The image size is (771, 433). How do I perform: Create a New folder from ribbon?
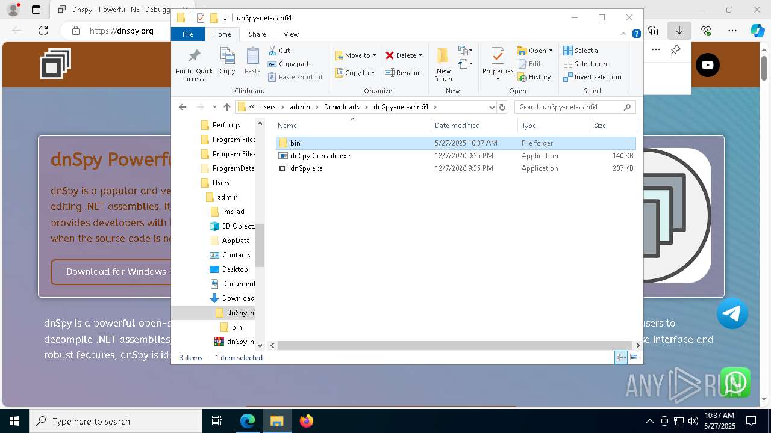click(443, 64)
